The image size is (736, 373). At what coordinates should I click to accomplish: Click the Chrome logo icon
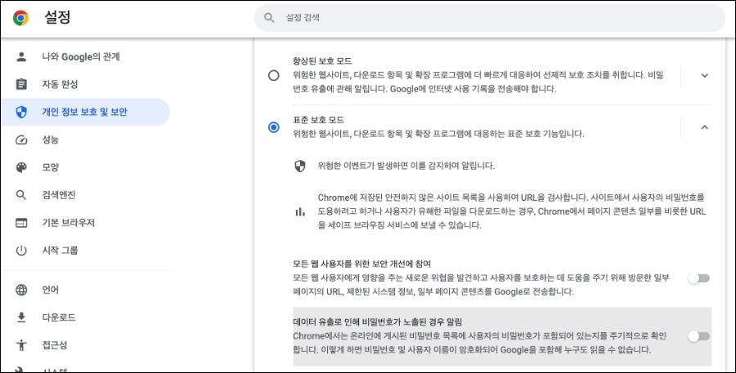[x=20, y=18]
